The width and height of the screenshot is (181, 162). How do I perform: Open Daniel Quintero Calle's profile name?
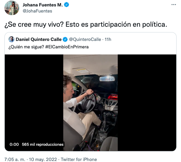tap(39, 40)
